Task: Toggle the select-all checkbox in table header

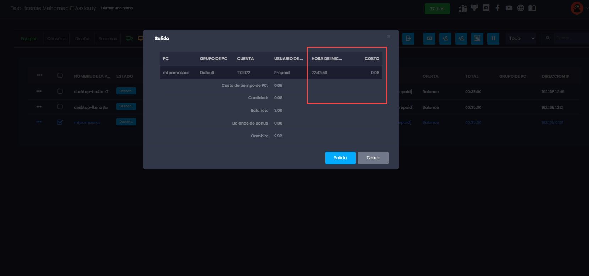Action: 60,75
